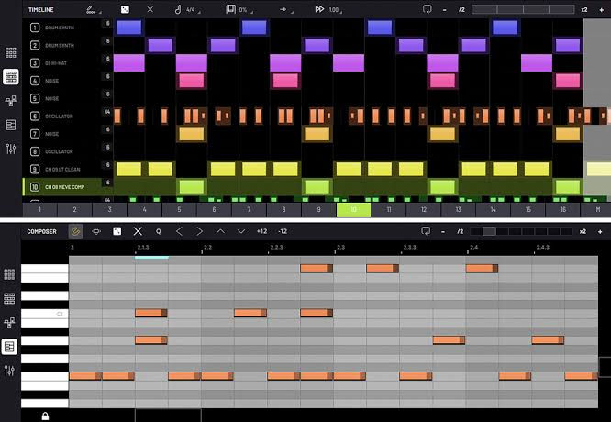Image resolution: width=611 pixels, height=422 pixels.
Task: Click the x2 button in the Composer toolbar
Action: [x=583, y=231]
